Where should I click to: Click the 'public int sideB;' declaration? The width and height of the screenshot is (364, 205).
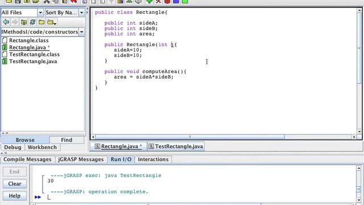click(131, 28)
